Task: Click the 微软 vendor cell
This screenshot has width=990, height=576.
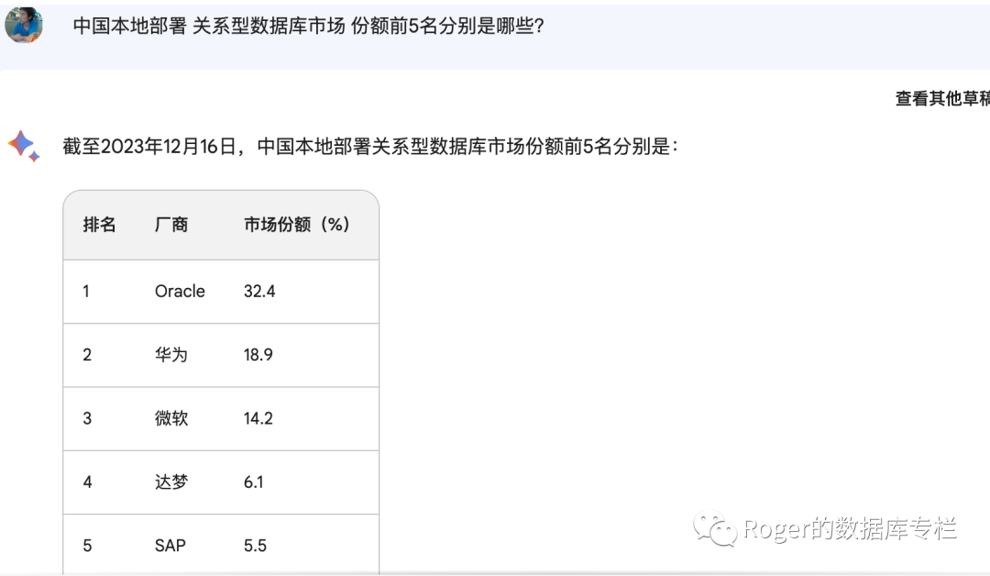Action: coord(171,418)
